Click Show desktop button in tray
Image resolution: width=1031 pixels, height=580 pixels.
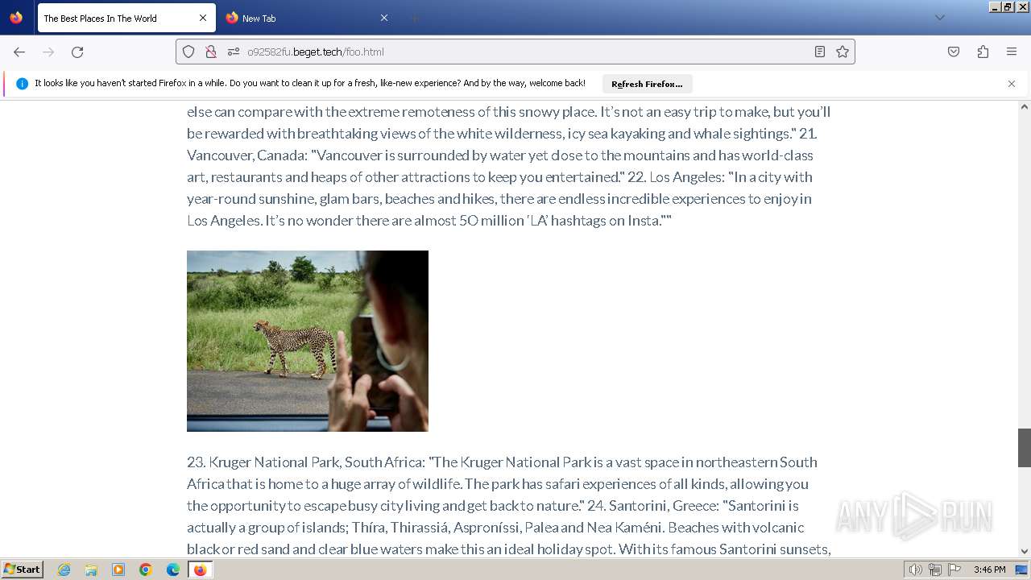point(1021,570)
